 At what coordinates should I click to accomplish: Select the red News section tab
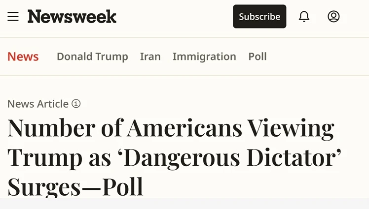23,57
